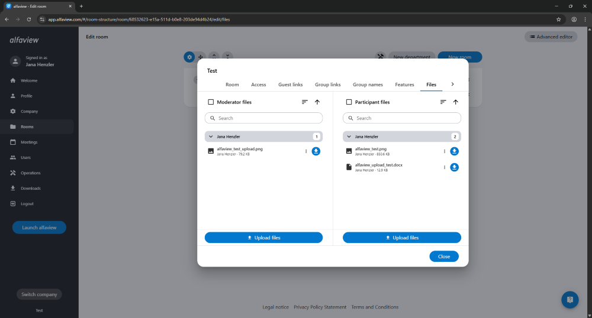The height and width of the screenshot is (318, 592).
Task: Open options menu for alfaview_test.png
Action: 445,151
